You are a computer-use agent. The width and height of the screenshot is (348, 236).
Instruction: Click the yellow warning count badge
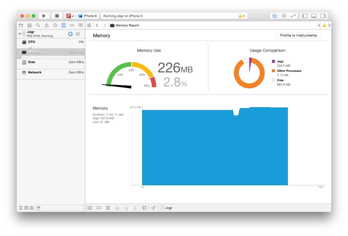tap(242, 16)
